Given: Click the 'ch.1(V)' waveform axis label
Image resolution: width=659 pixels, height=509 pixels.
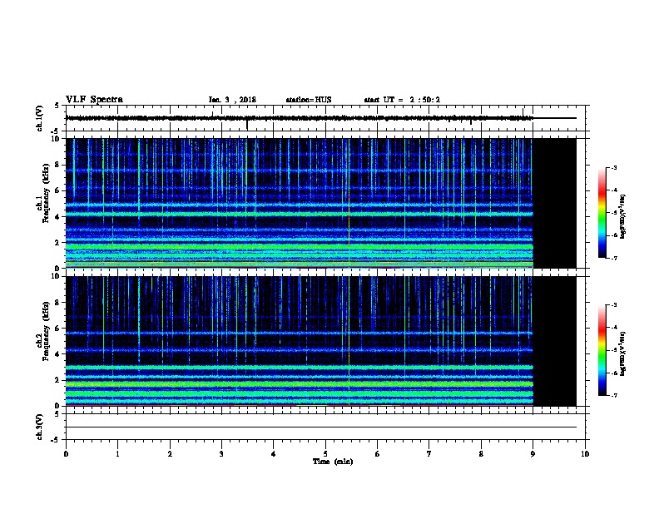Looking at the screenshot, I should [x=39, y=118].
